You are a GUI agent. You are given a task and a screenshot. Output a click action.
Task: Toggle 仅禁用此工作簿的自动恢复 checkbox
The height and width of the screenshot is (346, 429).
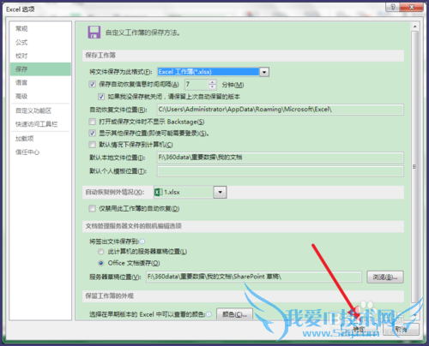coord(92,208)
